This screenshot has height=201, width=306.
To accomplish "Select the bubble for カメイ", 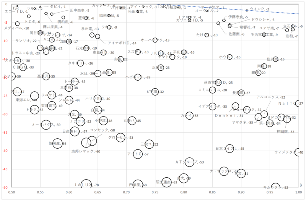I will tap(189, 116).
